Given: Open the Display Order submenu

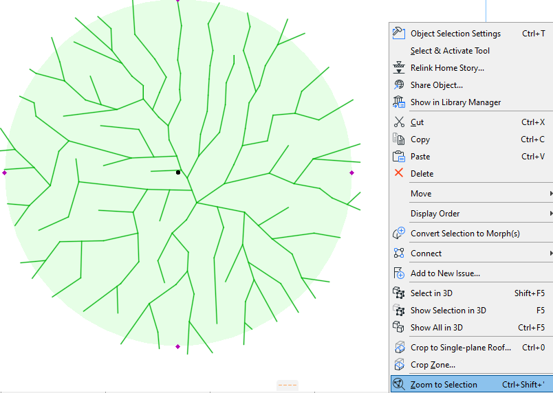Looking at the screenshot, I should tap(471, 214).
